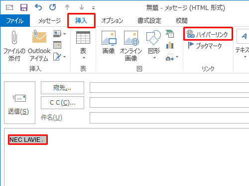Click the calendar icon
The width and height of the screenshot is (249, 186).
pyautogui.click(x=57, y=45)
